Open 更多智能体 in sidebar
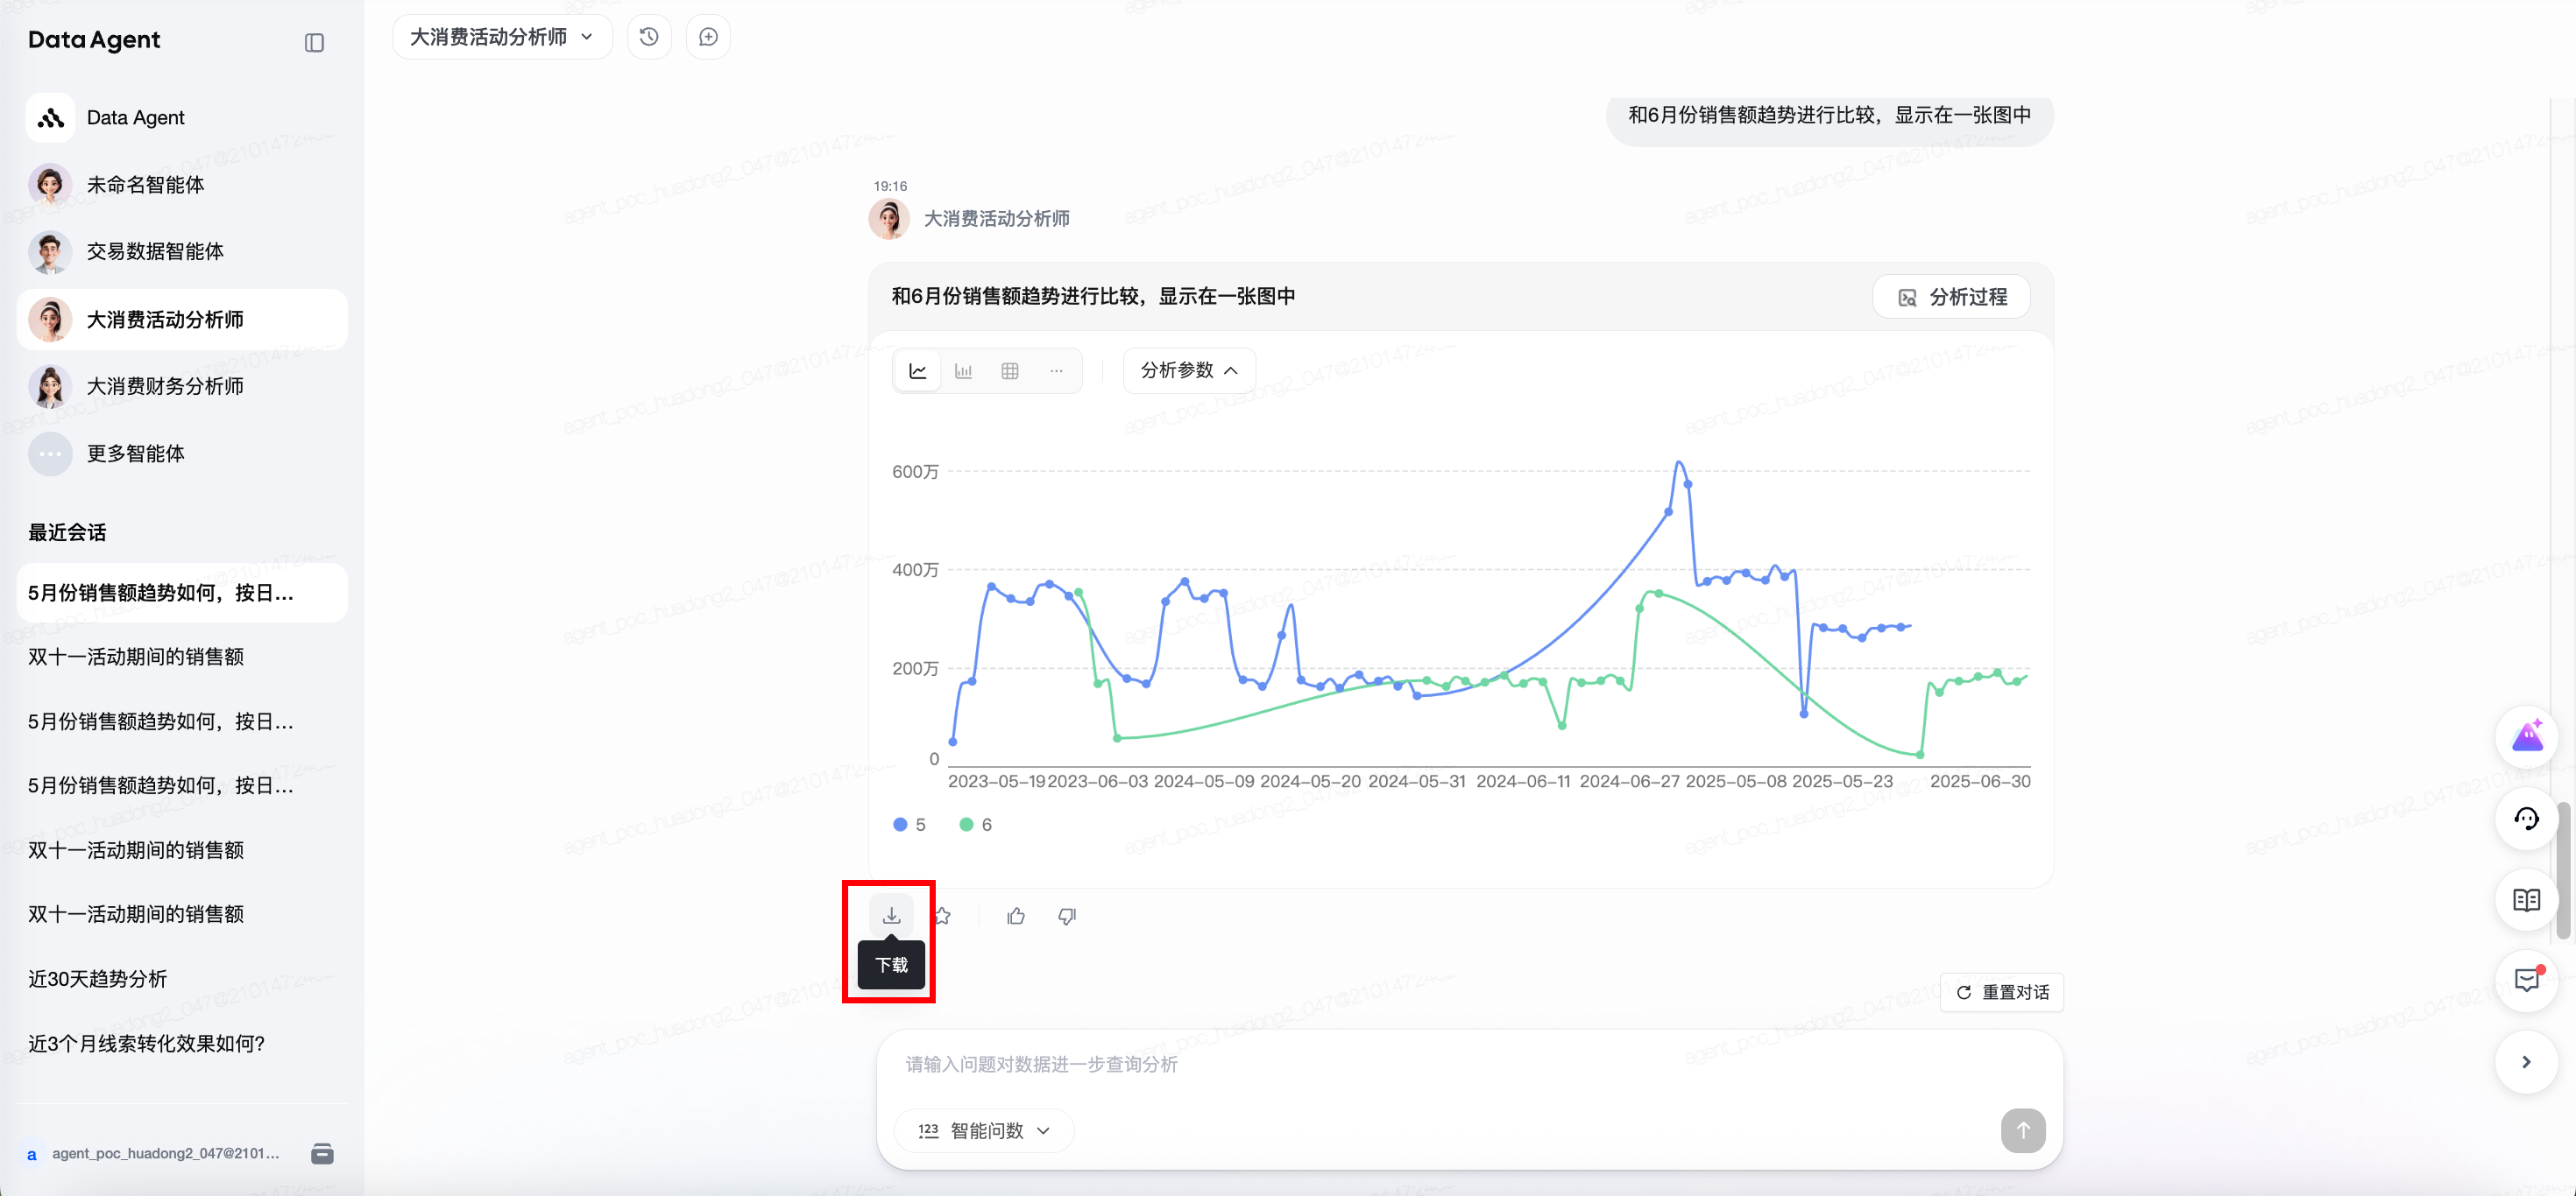 click(x=135, y=454)
